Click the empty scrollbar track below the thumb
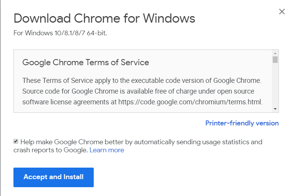Image resolution: width=290 pixels, height=196 pixels. tap(275, 86)
